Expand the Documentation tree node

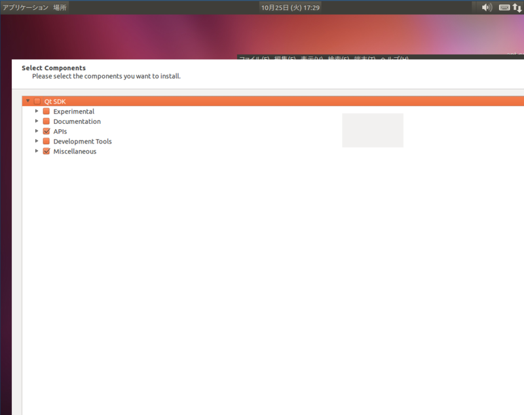(x=37, y=121)
